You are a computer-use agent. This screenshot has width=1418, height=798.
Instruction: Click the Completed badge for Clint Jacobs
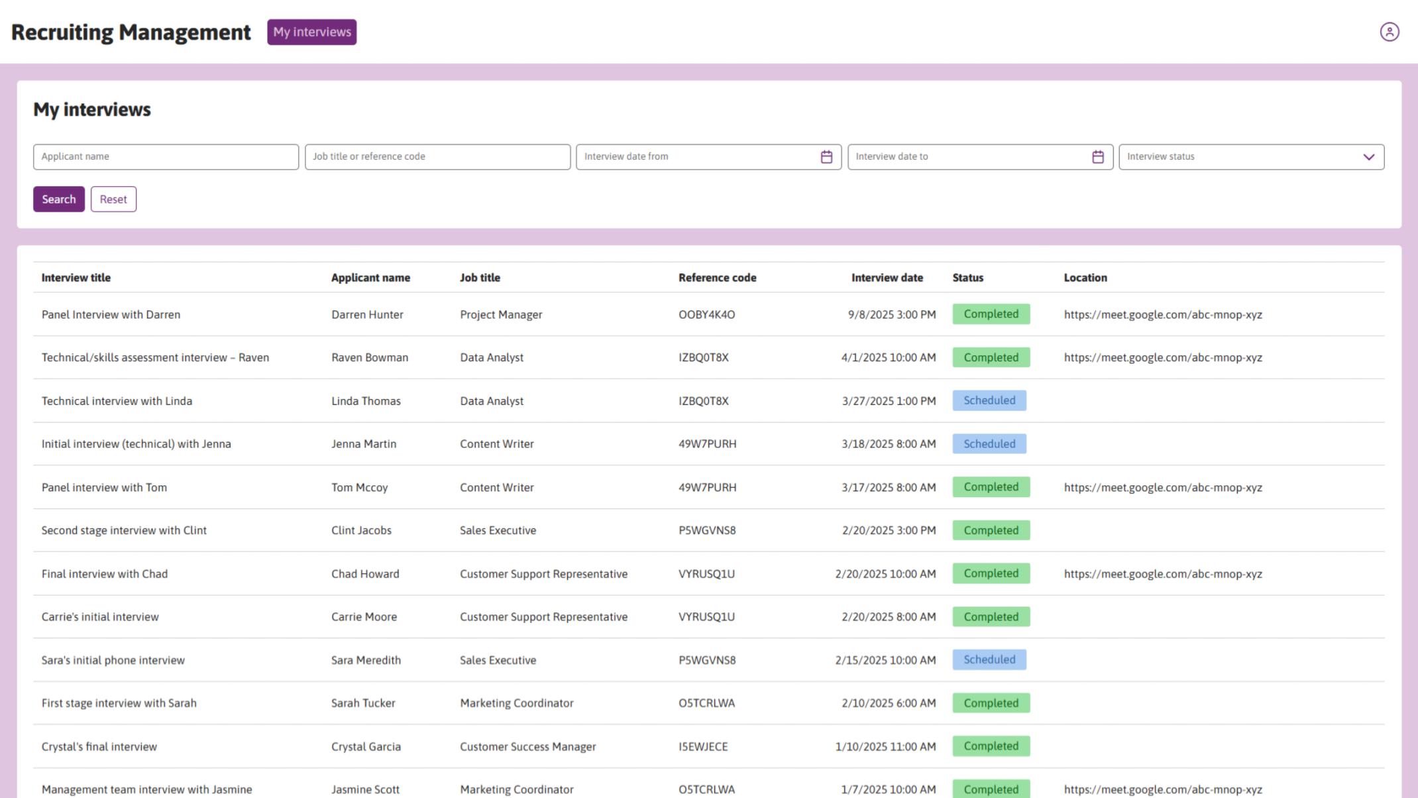pos(991,530)
